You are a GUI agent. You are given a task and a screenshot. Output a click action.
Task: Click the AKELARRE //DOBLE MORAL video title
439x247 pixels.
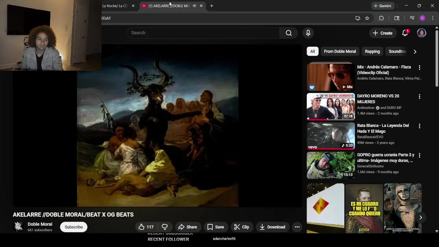pyautogui.click(x=73, y=215)
